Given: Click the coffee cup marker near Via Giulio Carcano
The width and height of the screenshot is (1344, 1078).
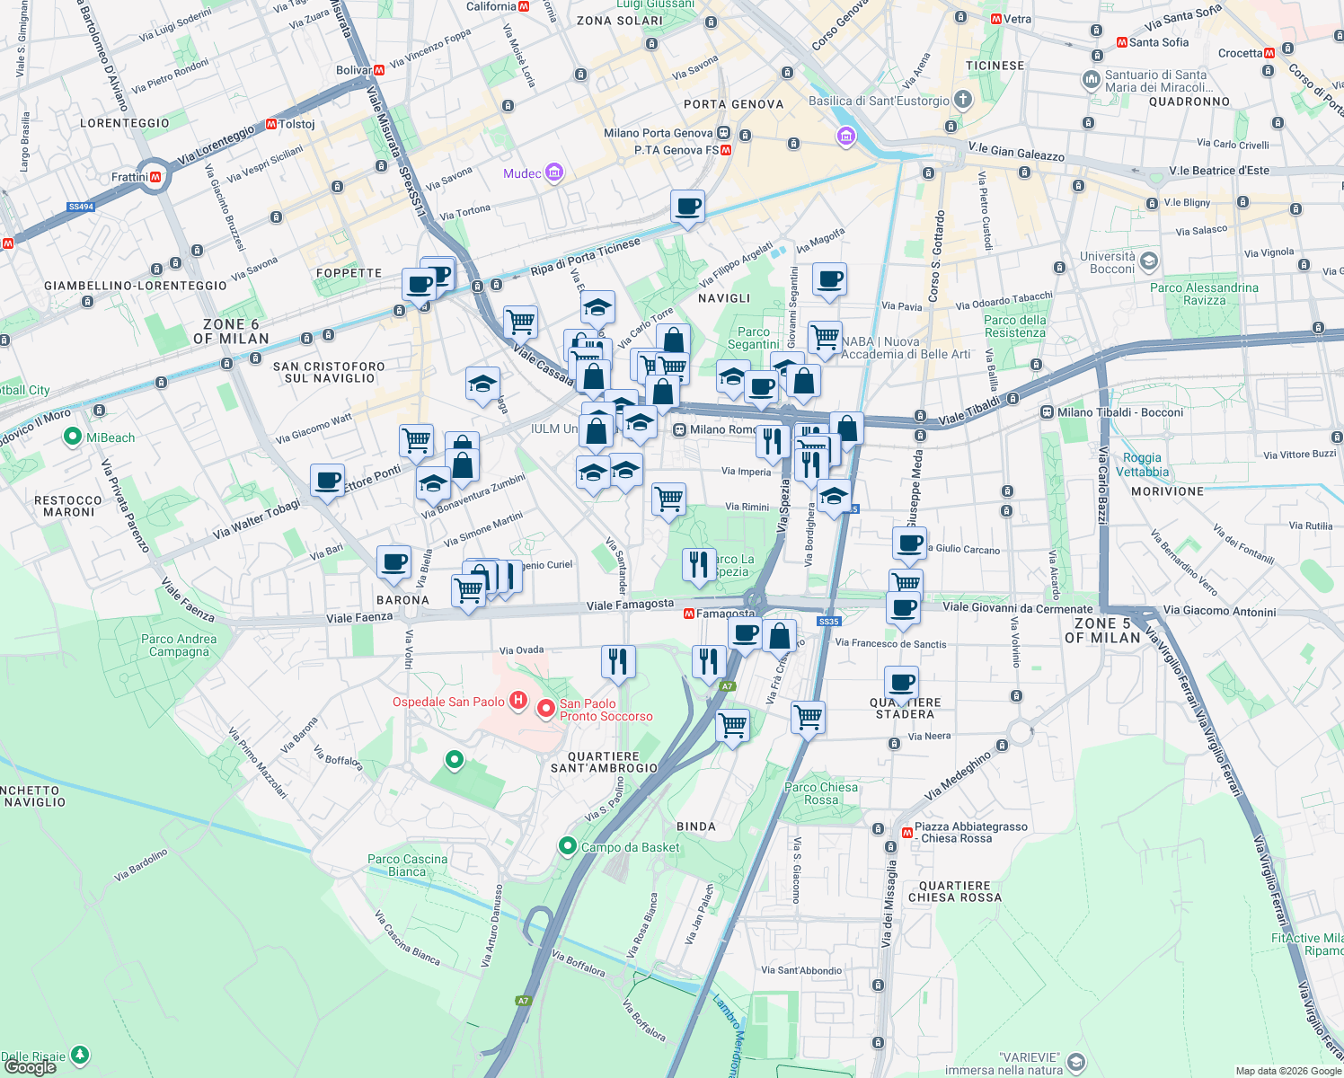Looking at the screenshot, I should pyautogui.click(x=909, y=543).
